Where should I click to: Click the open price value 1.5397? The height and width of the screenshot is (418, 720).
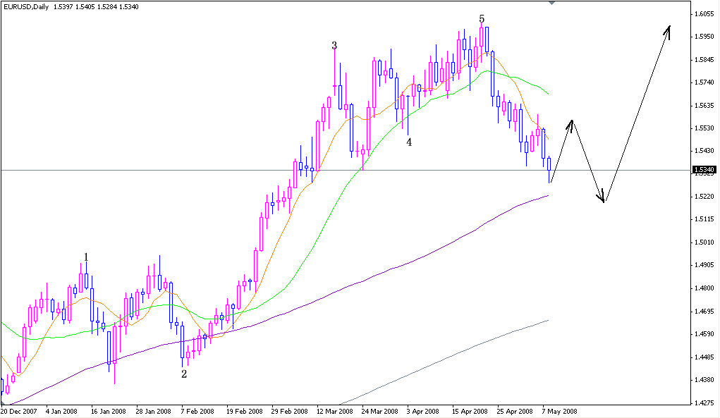click(x=63, y=7)
